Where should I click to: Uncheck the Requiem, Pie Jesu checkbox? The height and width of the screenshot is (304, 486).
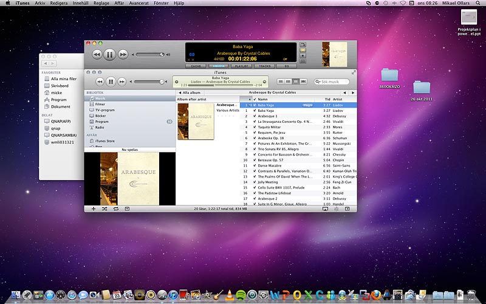coord(255,133)
